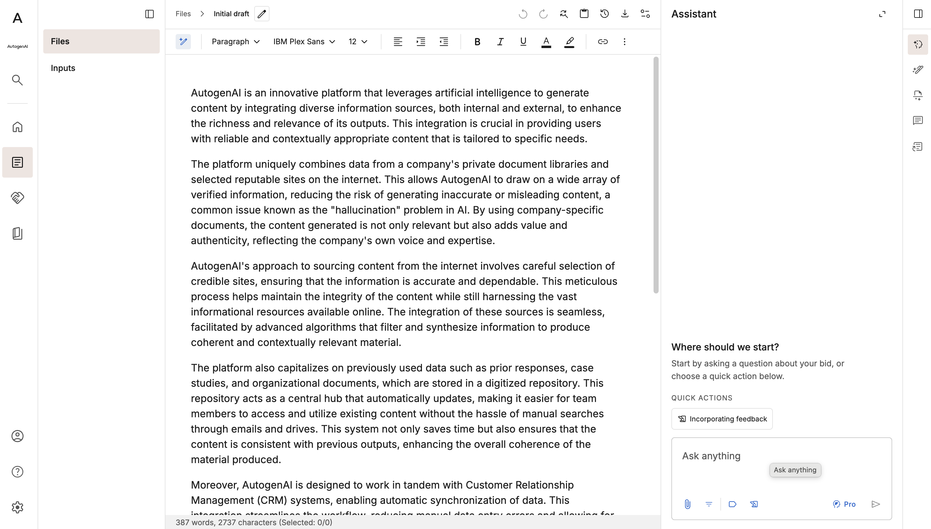This screenshot has width=931, height=529.
Task: Open the text color picker
Action: pos(546,42)
